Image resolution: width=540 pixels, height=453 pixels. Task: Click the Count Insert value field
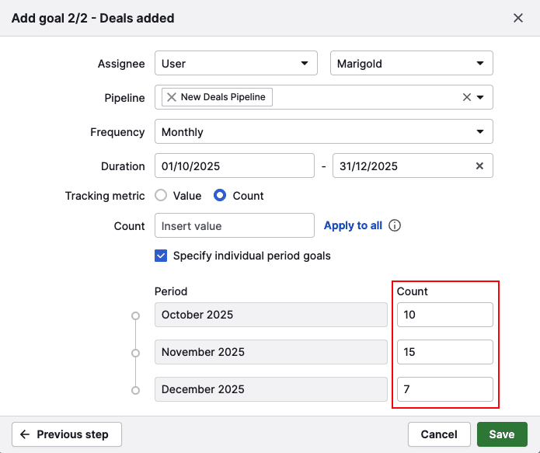pos(235,226)
